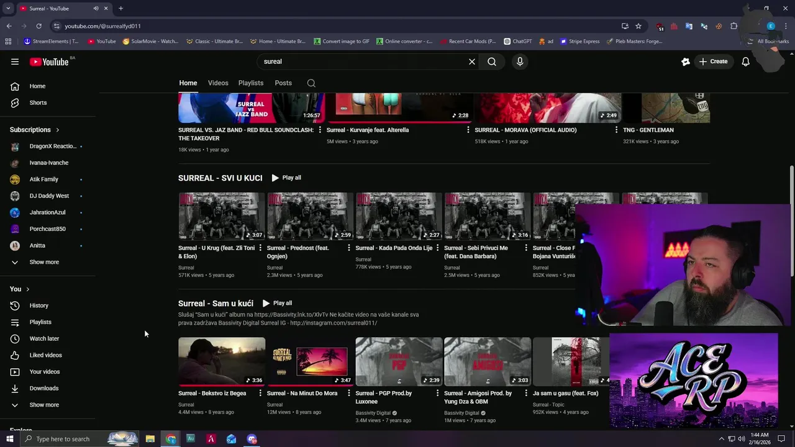The width and height of the screenshot is (795, 447).
Task: Switch to the channel Posts tab
Action: 283,83
